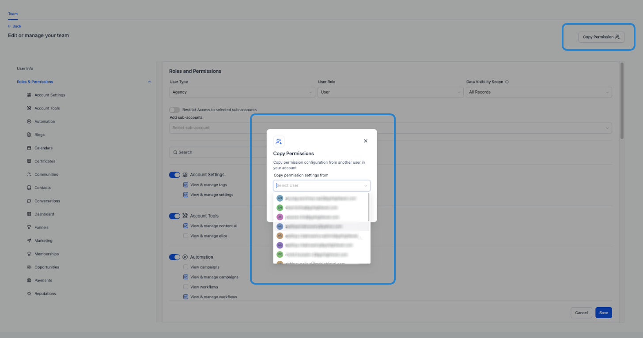Collapse the Roles & Permissions section
The height and width of the screenshot is (338, 643).
[x=149, y=82]
